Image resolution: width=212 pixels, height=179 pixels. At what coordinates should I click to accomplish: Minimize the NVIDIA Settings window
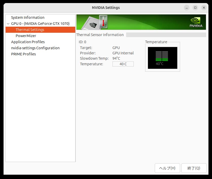tap(187, 8)
